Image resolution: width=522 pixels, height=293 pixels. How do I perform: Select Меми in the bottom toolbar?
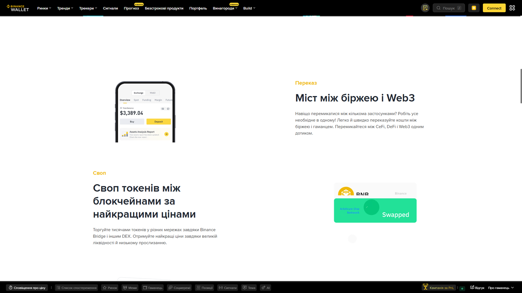pyautogui.click(x=130, y=288)
